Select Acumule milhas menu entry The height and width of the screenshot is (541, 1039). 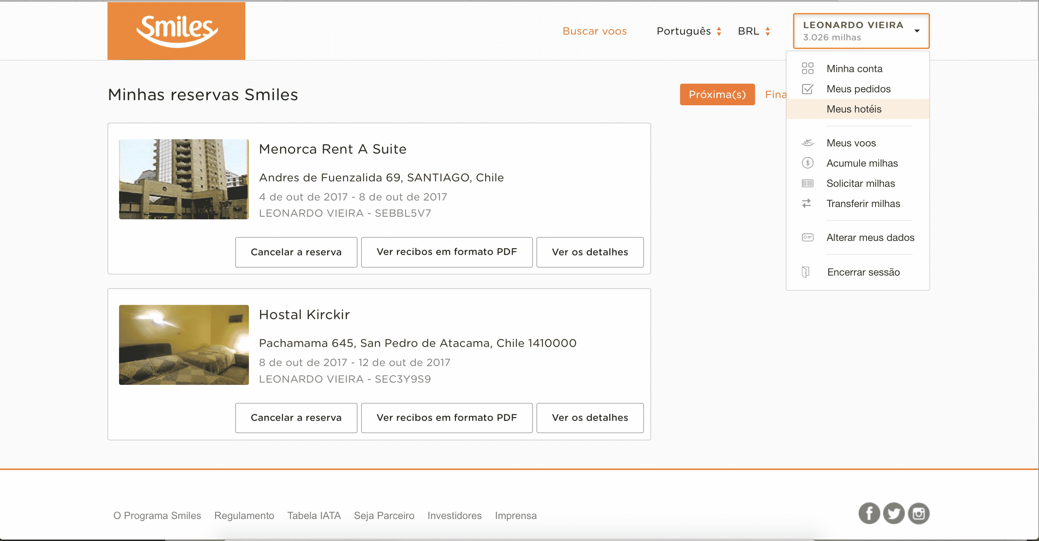pyautogui.click(x=858, y=163)
